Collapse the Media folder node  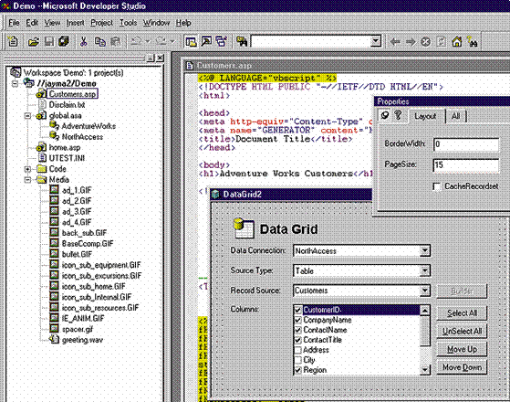coord(28,180)
